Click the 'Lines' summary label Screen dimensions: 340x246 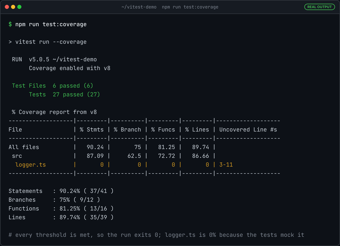click(x=17, y=217)
